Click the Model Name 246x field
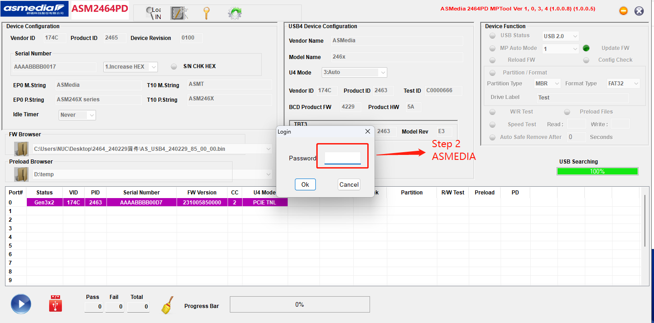 [396, 57]
